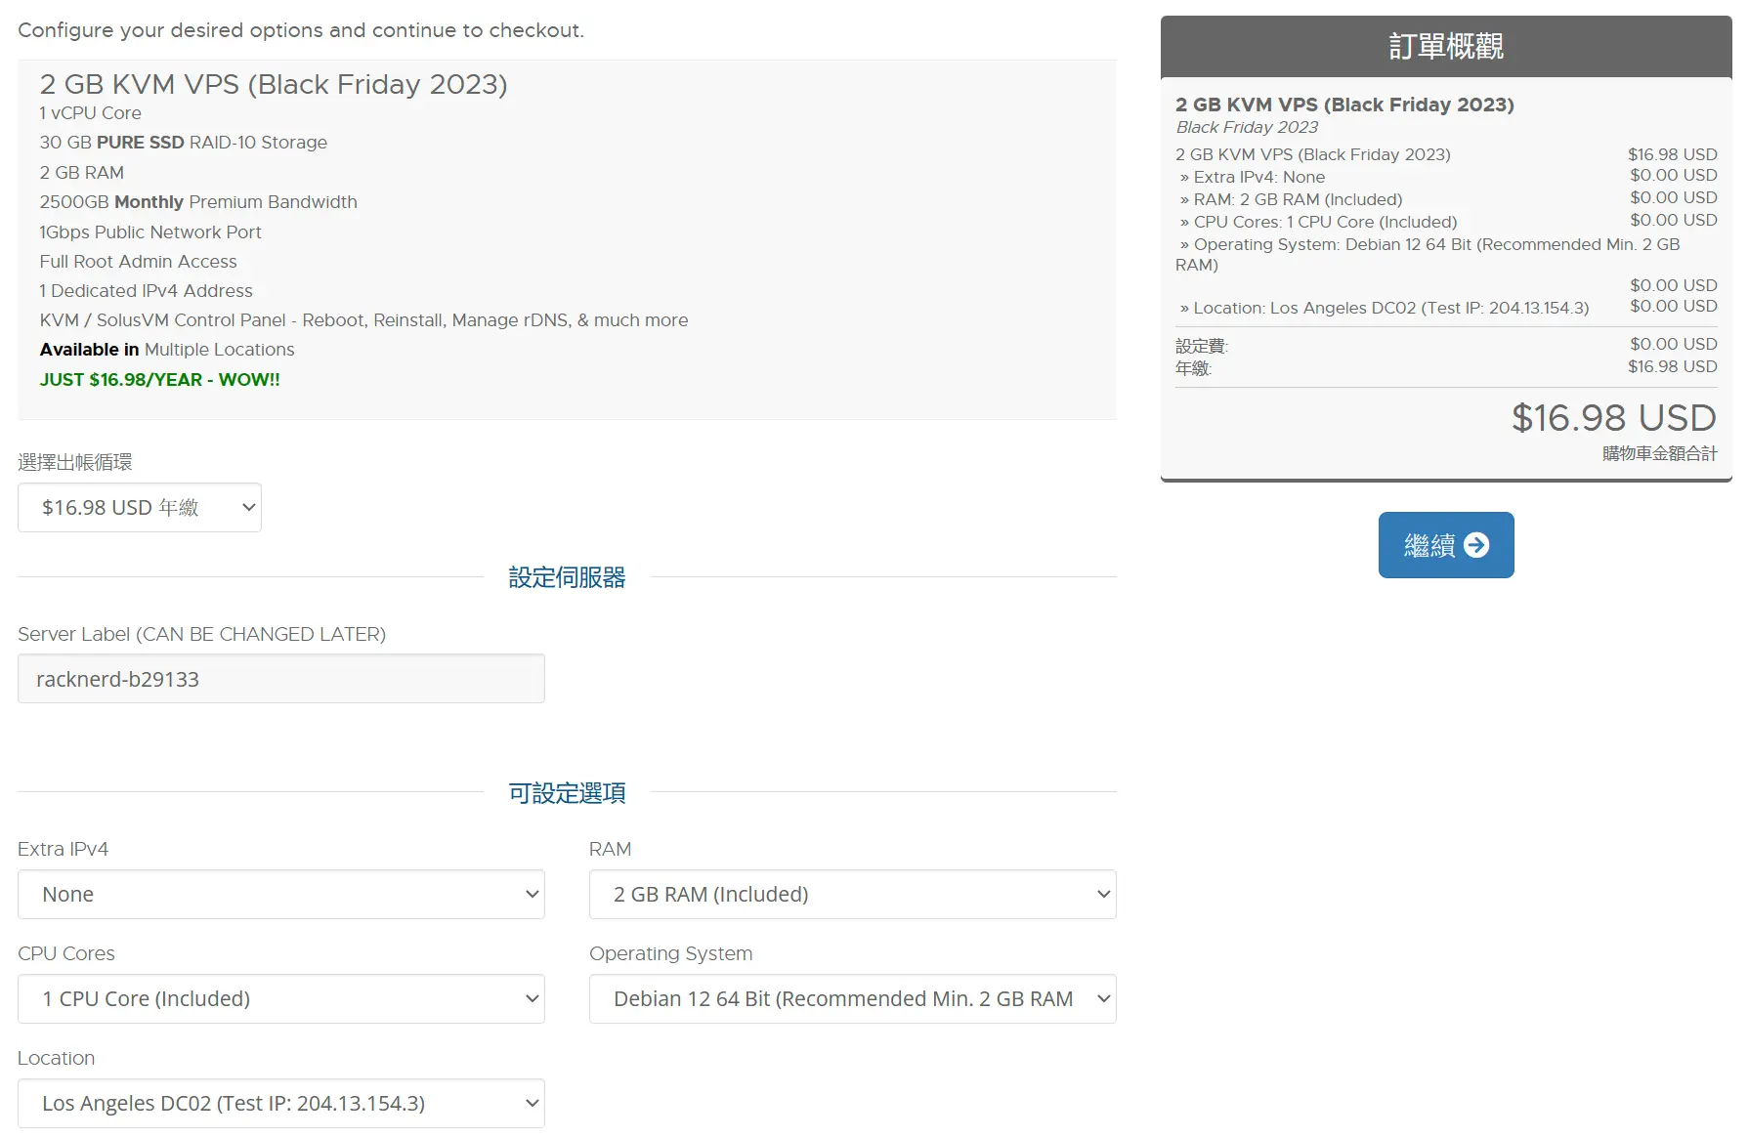This screenshot has height=1137, width=1748.
Task: Click the 設定伺服器 section heading
Action: tap(567, 577)
